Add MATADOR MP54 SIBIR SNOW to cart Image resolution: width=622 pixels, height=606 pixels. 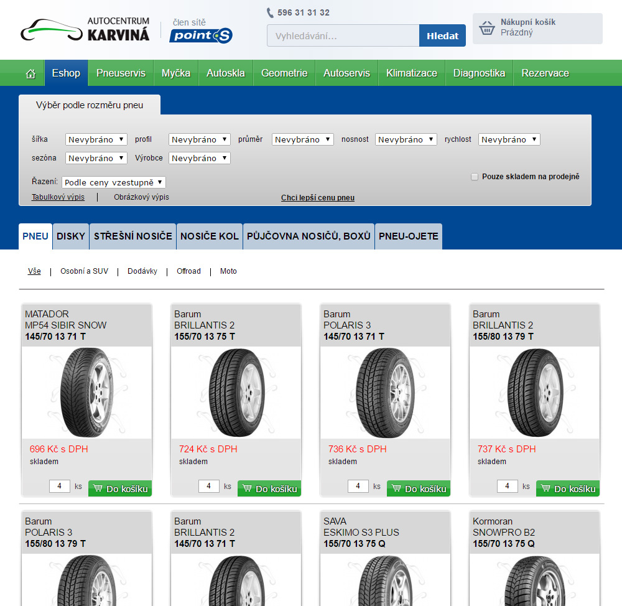pos(120,488)
